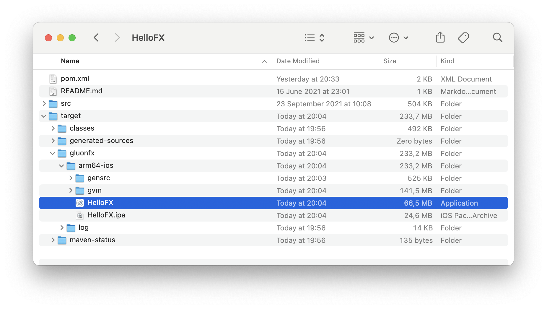Click the gluonfx folder icon
This screenshot has width=547, height=309.
(62, 153)
